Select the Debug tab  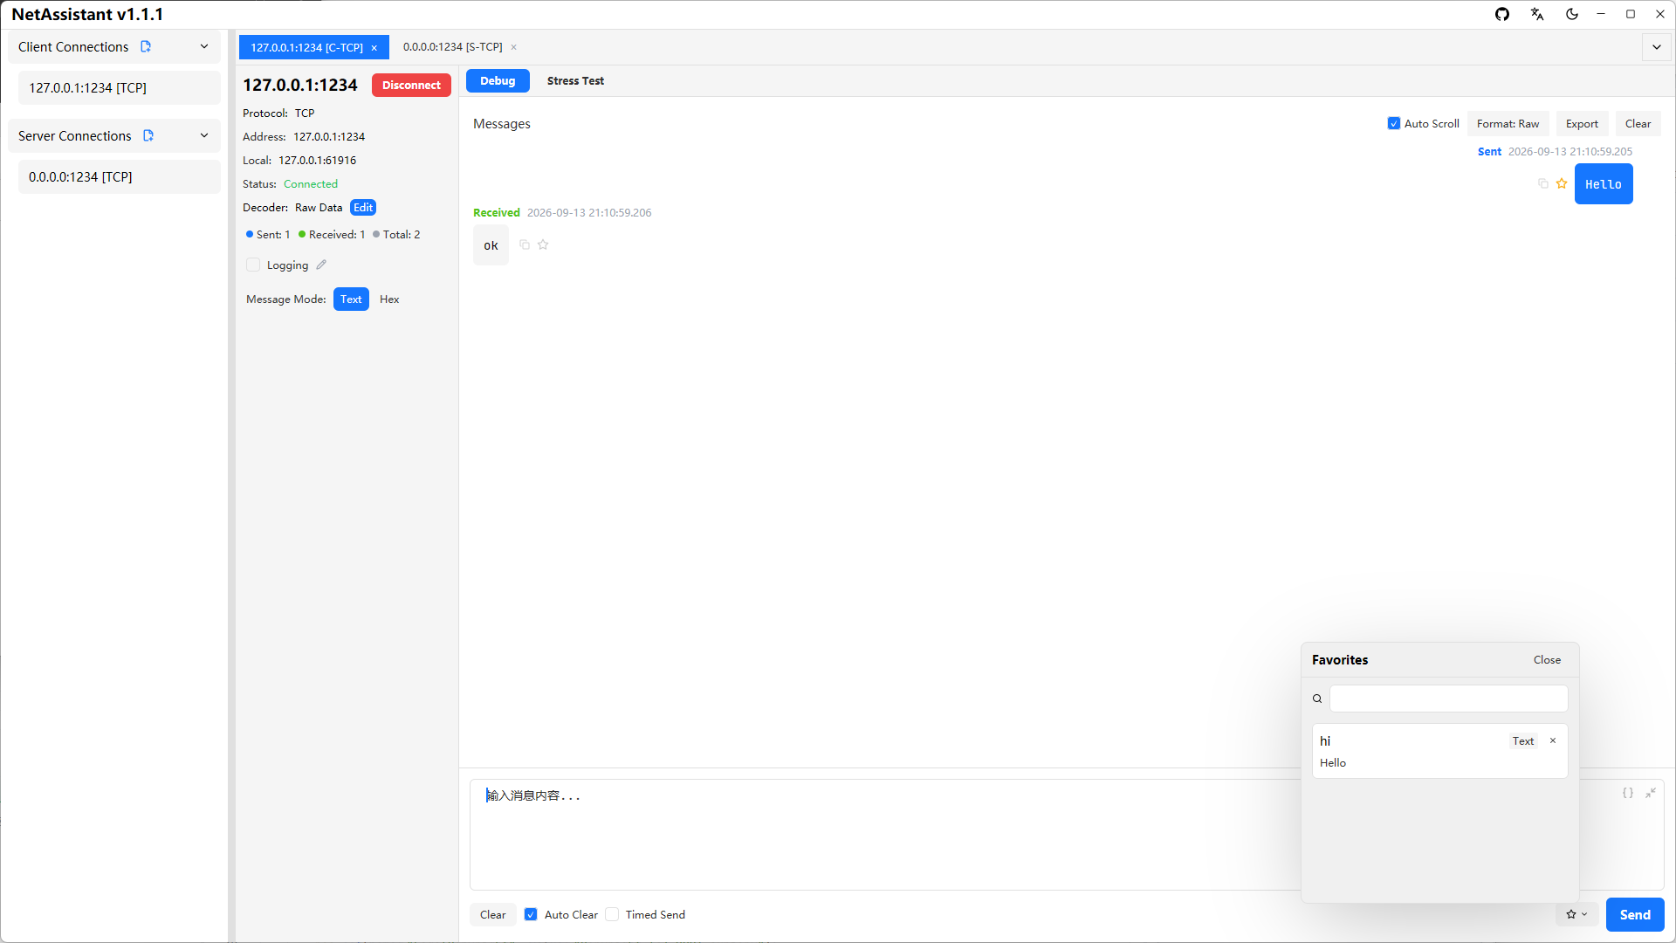(x=498, y=80)
